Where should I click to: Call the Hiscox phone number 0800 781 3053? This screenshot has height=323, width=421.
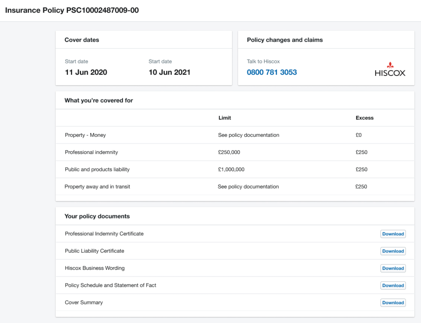(x=272, y=72)
